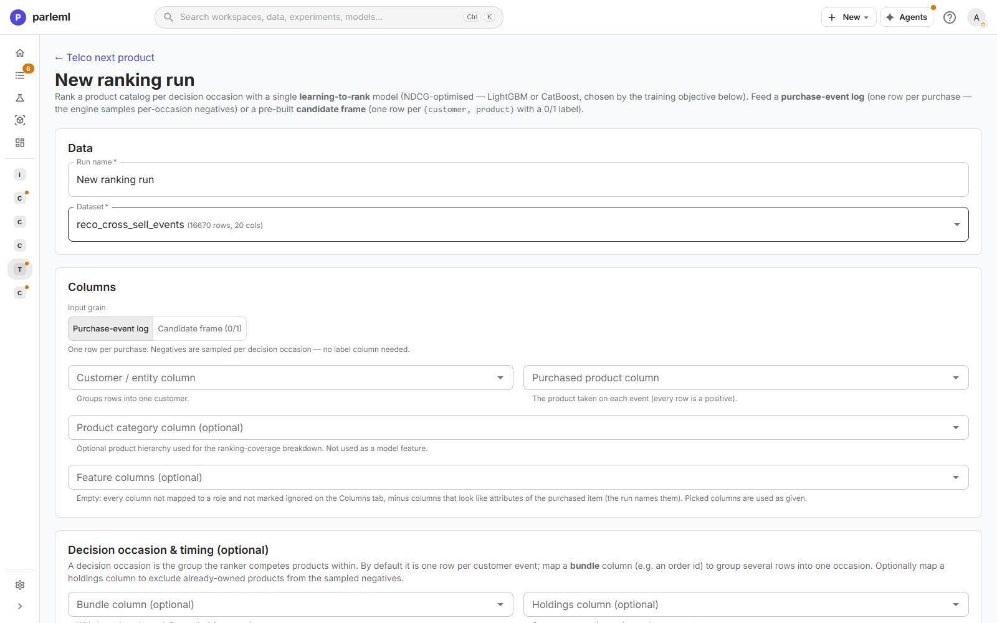
Task: Click the search magnifier icon
Action: tap(168, 17)
